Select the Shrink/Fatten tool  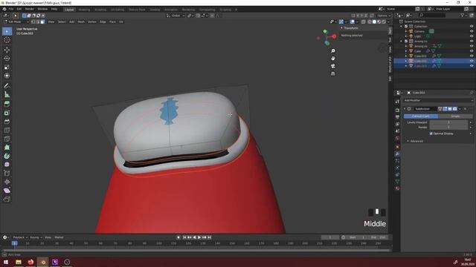click(7, 182)
